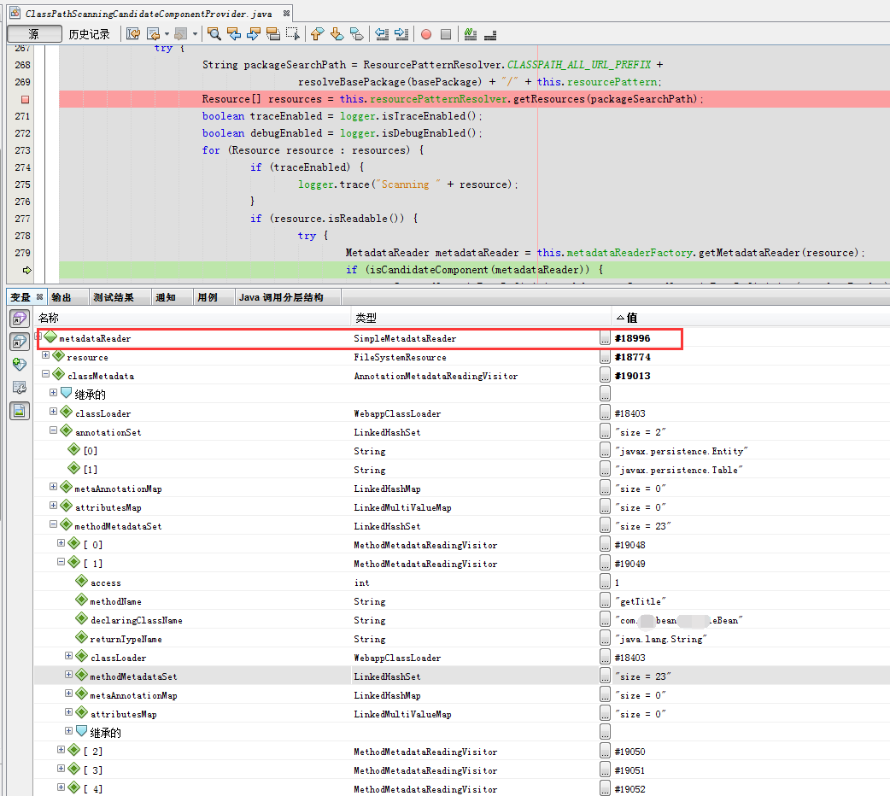
Task: Start macro recording red circle
Action: (x=426, y=35)
